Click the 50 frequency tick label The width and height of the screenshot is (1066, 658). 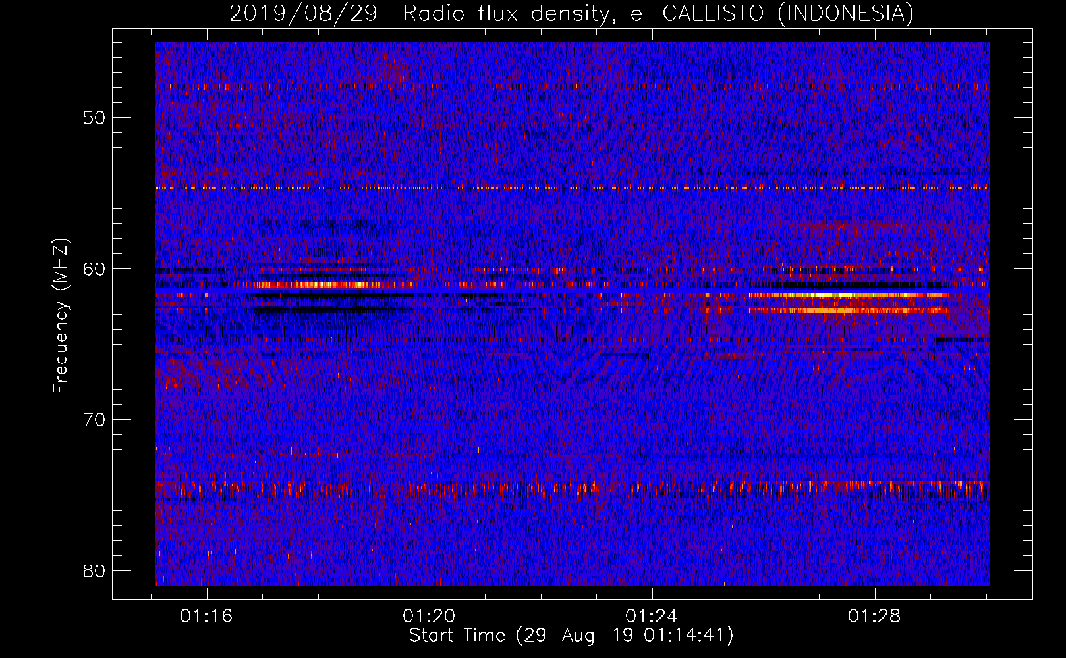94,118
